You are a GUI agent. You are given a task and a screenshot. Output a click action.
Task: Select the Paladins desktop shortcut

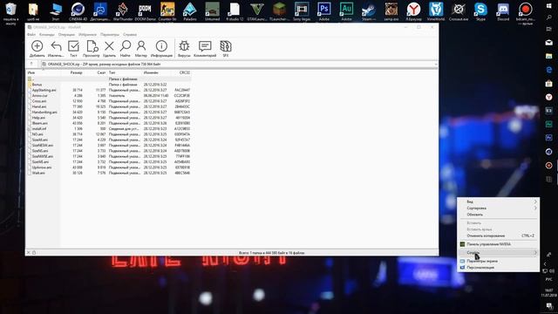190,11
